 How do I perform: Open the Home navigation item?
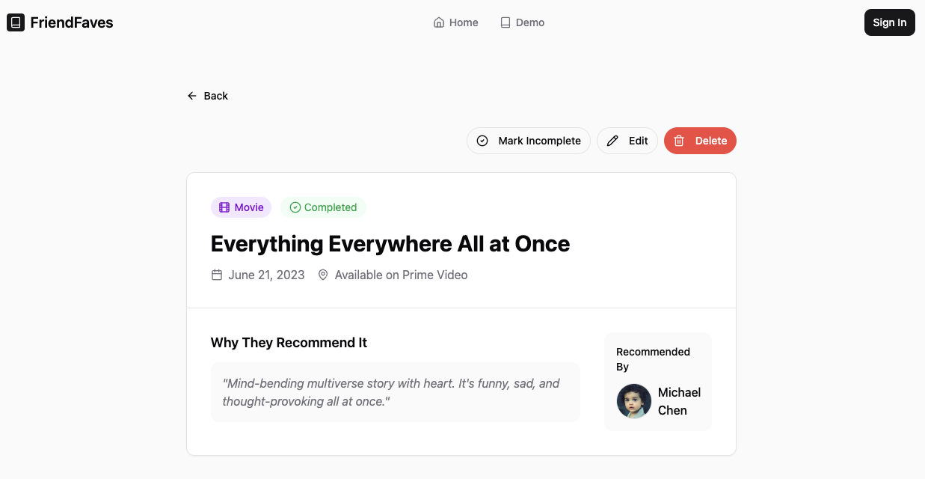coord(456,22)
